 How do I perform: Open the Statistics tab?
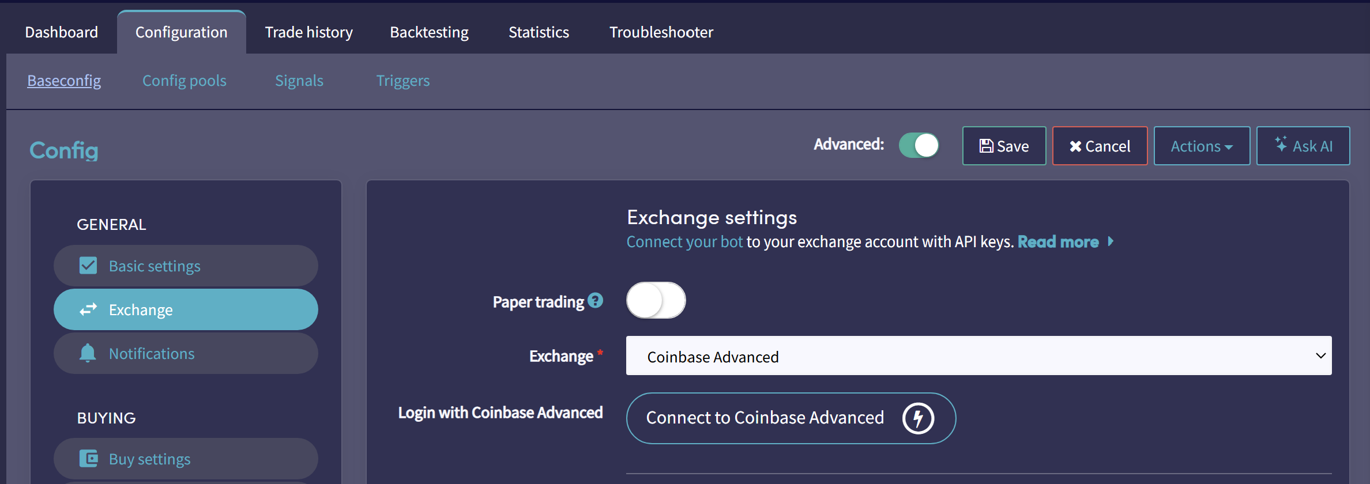[x=539, y=32]
